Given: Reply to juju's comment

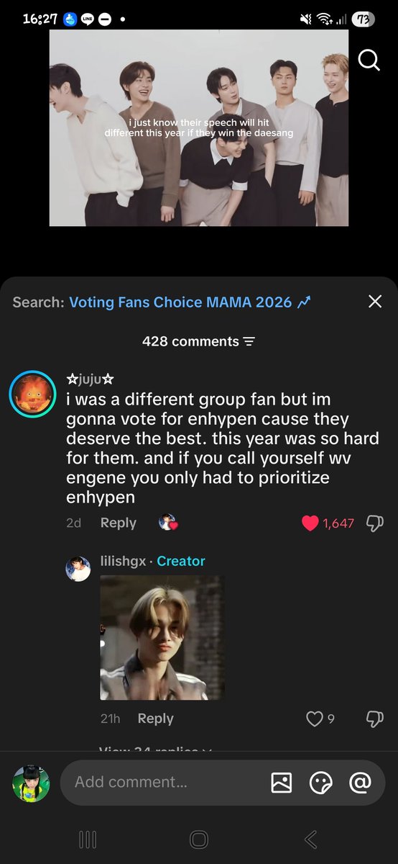Looking at the screenshot, I should [x=119, y=523].
